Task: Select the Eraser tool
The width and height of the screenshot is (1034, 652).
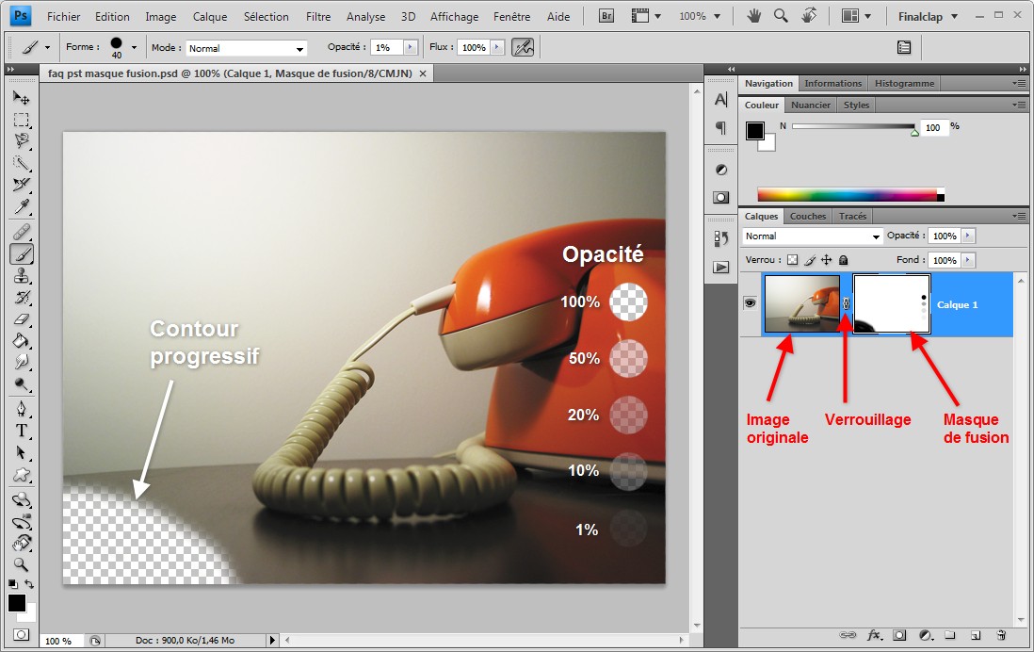Action: pyautogui.click(x=21, y=319)
